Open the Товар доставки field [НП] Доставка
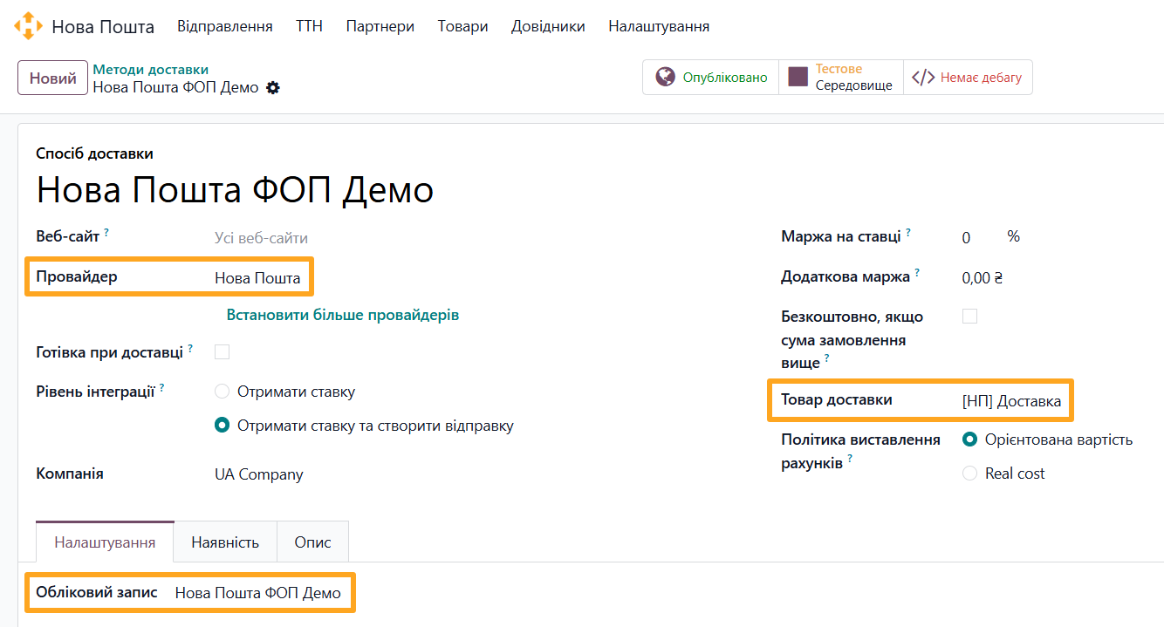 coord(1012,401)
